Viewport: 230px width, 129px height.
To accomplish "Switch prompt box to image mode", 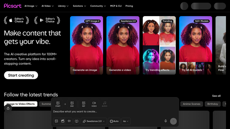I will 57,121.
